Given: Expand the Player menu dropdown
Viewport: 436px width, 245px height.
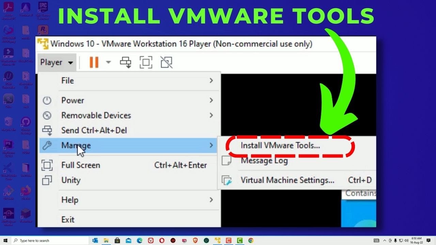Looking at the screenshot, I should click(x=56, y=62).
